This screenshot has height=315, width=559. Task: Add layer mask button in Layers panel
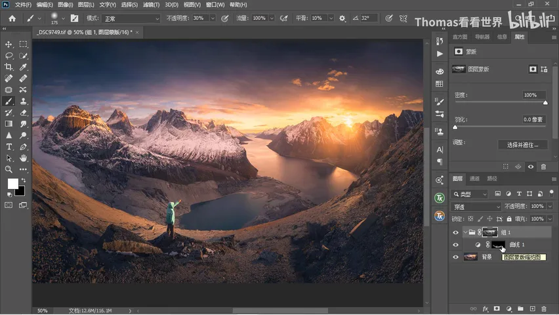click(497, 308)
